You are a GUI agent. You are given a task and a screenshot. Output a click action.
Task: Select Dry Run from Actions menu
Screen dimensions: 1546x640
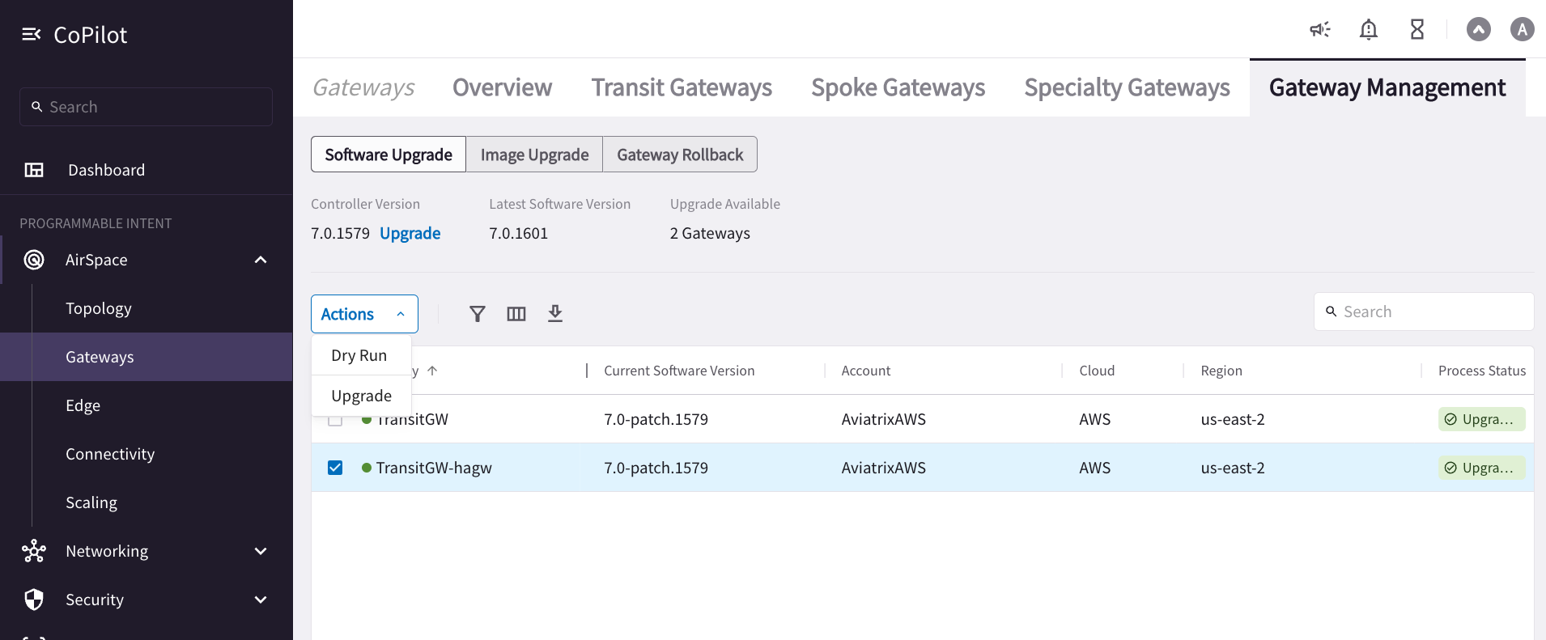[x=359, y=356]
